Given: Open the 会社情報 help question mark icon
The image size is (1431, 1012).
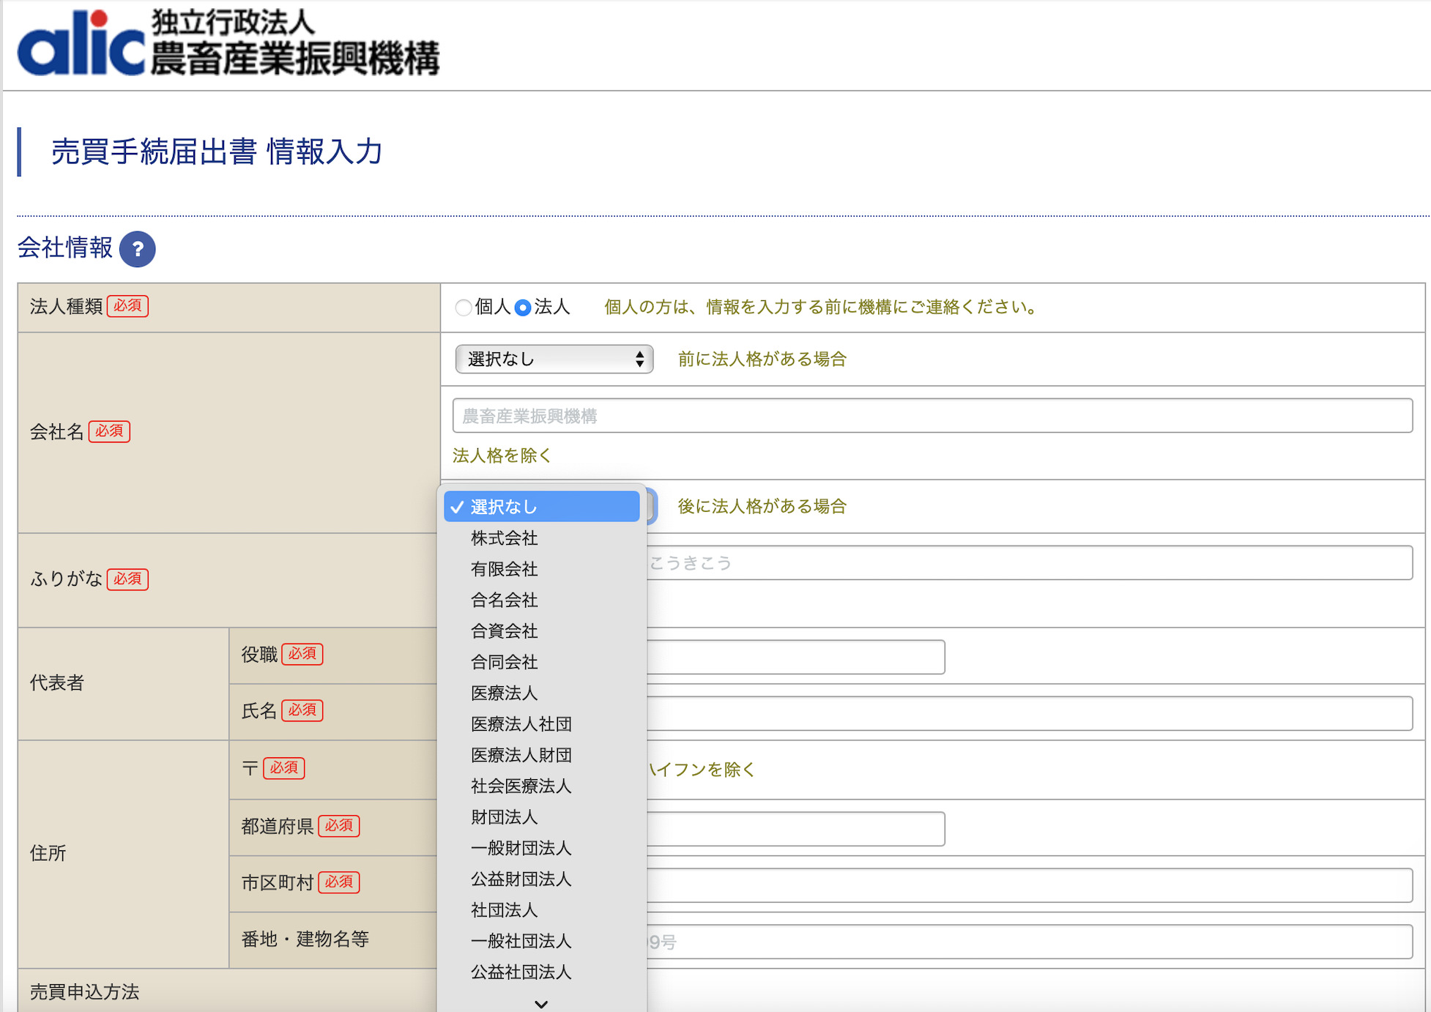Looking at the screenshot, I should tap(138, 249).
